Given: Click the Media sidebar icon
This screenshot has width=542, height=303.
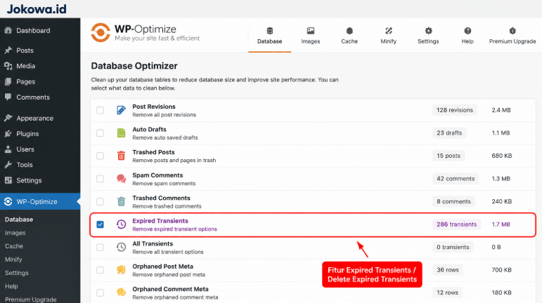Looking at the screenshot, I should coord(8,66).
